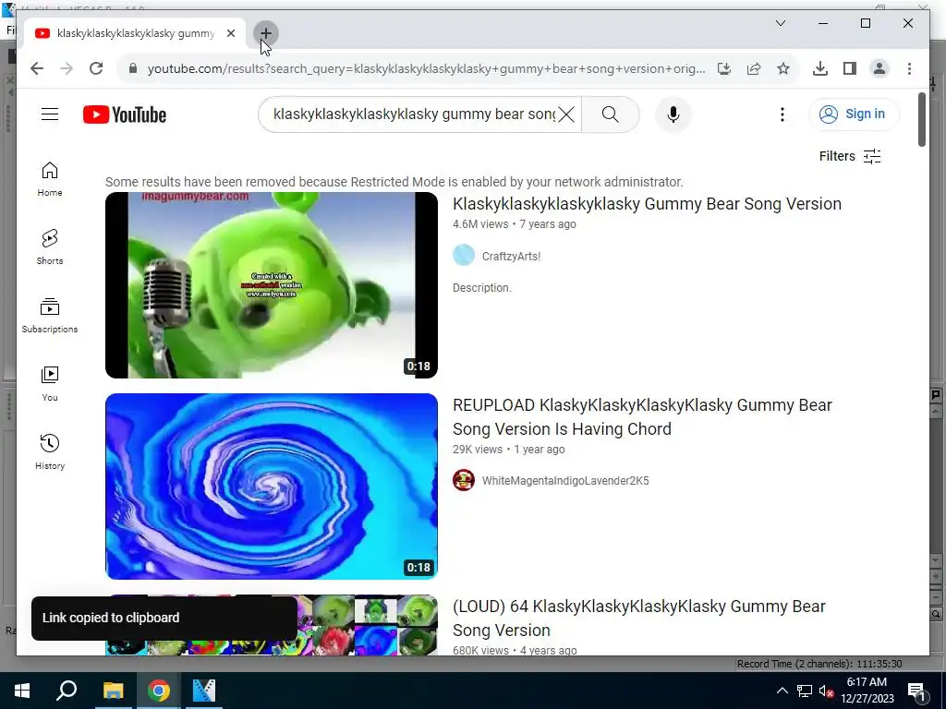Open Chrome profile avatar menu
This screenshot has width=946, height=709.
click(x=879, y=68)
